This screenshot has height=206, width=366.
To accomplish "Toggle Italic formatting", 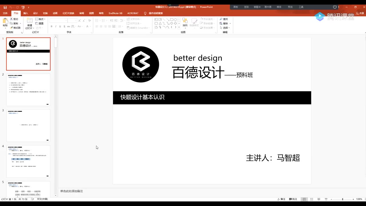I will (56, 27).
